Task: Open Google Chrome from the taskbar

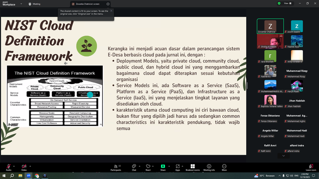Action: click(x=36, y=176)
